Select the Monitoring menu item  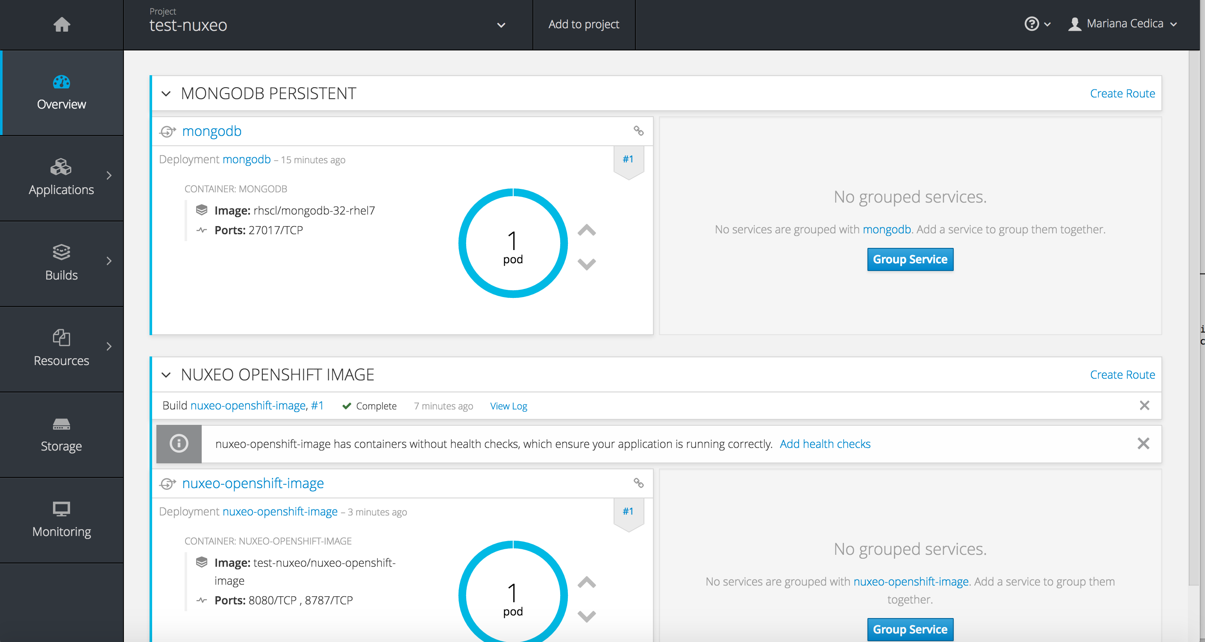click(62, 520)
